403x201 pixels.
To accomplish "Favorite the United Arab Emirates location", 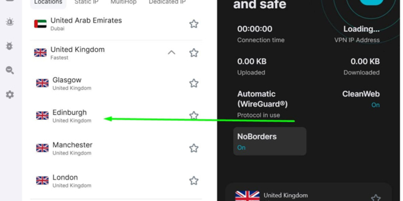I will (x=194, y=24).
